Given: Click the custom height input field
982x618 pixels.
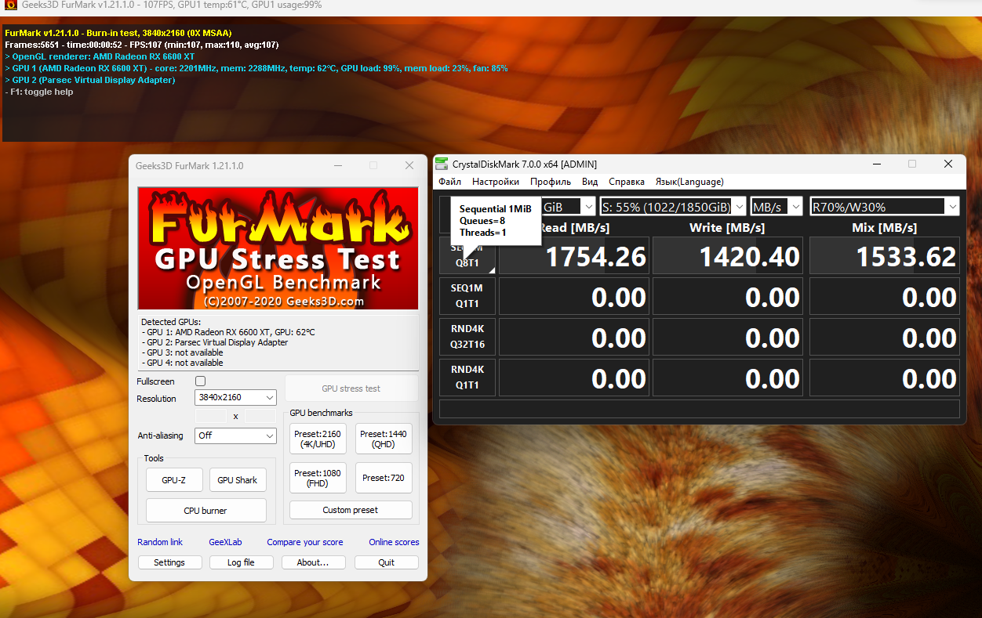Looking at the screenshot, I should coord(260,416).
